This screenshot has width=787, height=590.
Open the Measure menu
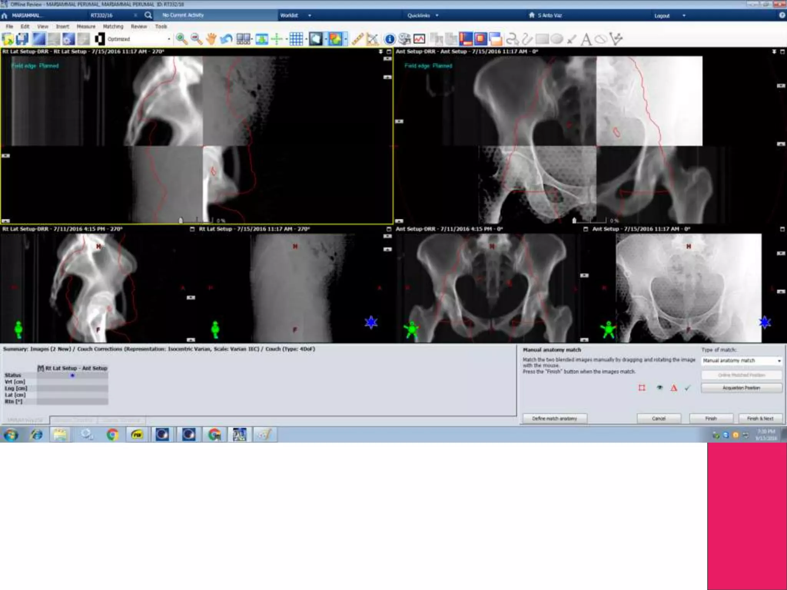coord(86,27)
